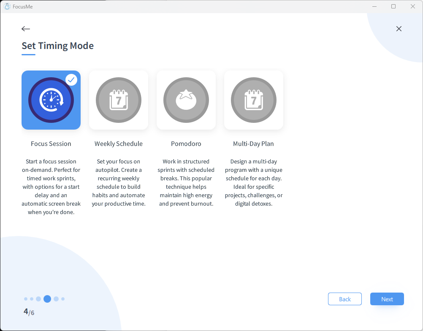
Task: Select the Multi-Day Plan calendar icon
Action: pyautogui.click(x=254, y=100)
